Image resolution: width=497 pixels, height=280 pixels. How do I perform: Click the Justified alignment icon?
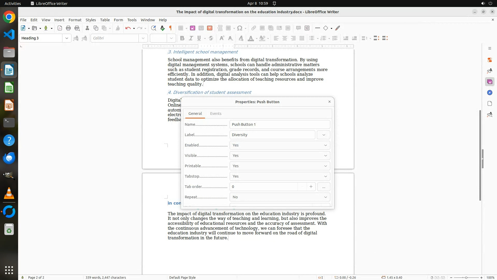click(x=302, y=38)
